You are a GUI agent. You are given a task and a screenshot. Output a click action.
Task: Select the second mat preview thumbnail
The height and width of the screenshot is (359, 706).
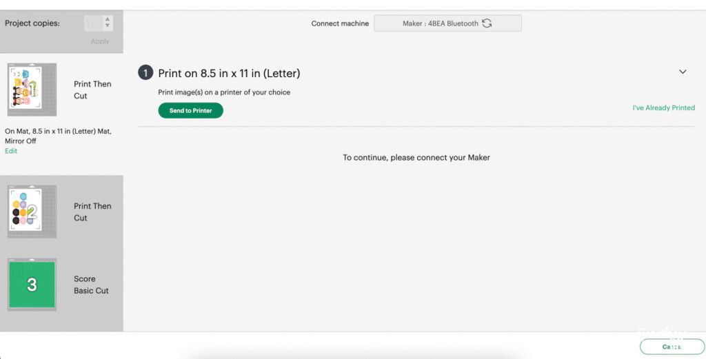point(32,212)
